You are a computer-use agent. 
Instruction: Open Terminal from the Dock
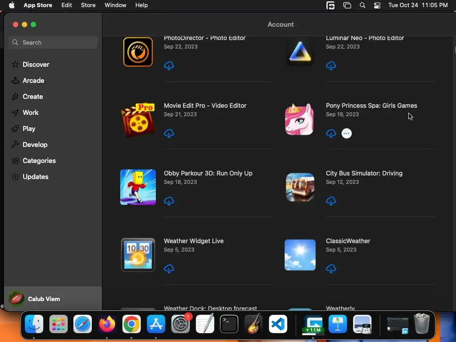(229, 324)
